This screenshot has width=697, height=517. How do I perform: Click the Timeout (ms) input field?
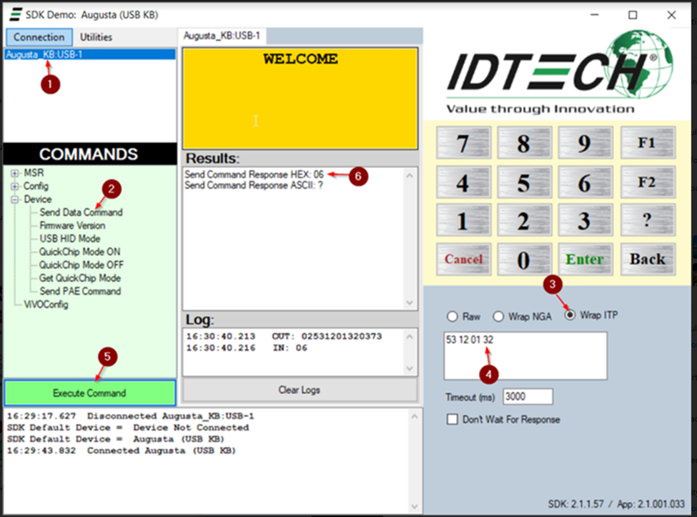pos(528,397)
